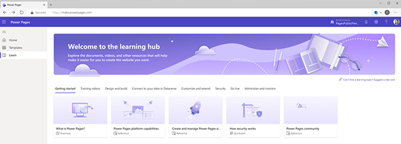Open Administer and monitor tab
The width and height of the screenshot is (401, 144).
[x=260, y=89]
